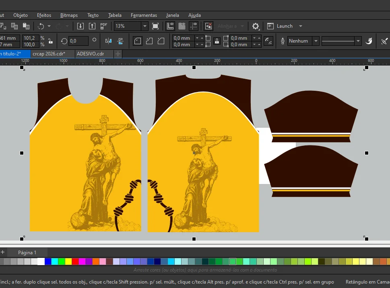Toggle the Show guidelines icon

[x=193, y=26]
